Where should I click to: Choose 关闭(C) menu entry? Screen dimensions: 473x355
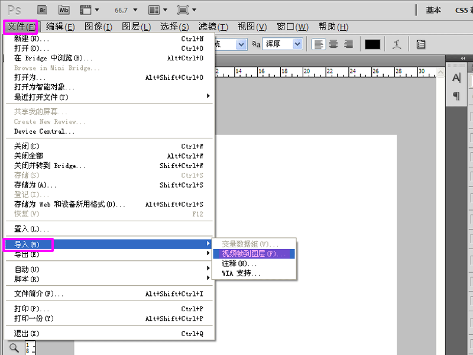pyautogui.click(x=109, y=146)
